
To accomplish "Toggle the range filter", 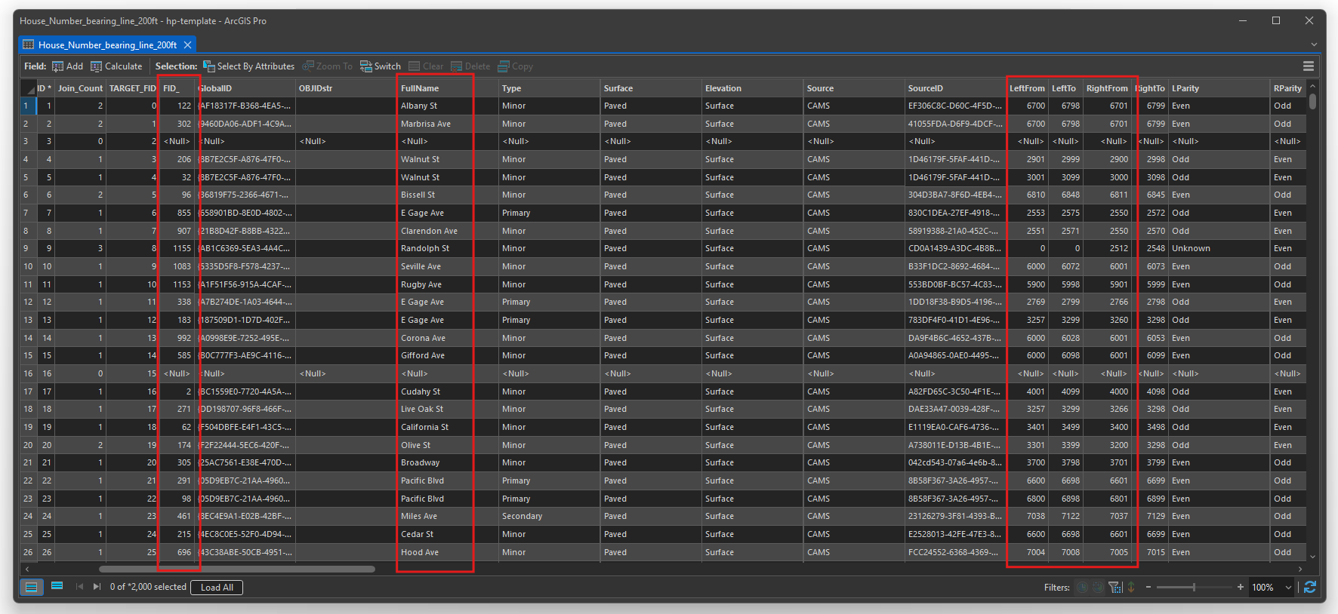I will (x=1098, y=588).
